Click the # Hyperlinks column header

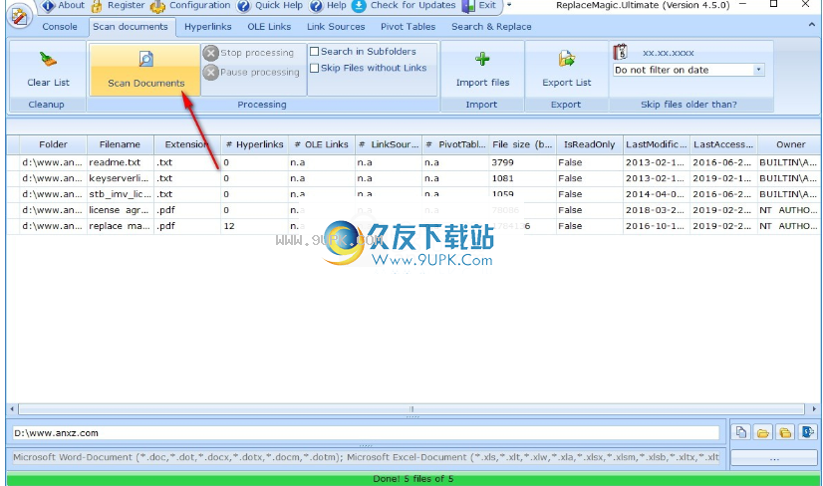point(254,144)
